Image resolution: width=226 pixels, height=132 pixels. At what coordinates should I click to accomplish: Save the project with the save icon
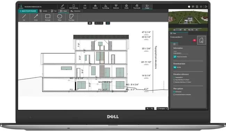click(x=197, y=7)
